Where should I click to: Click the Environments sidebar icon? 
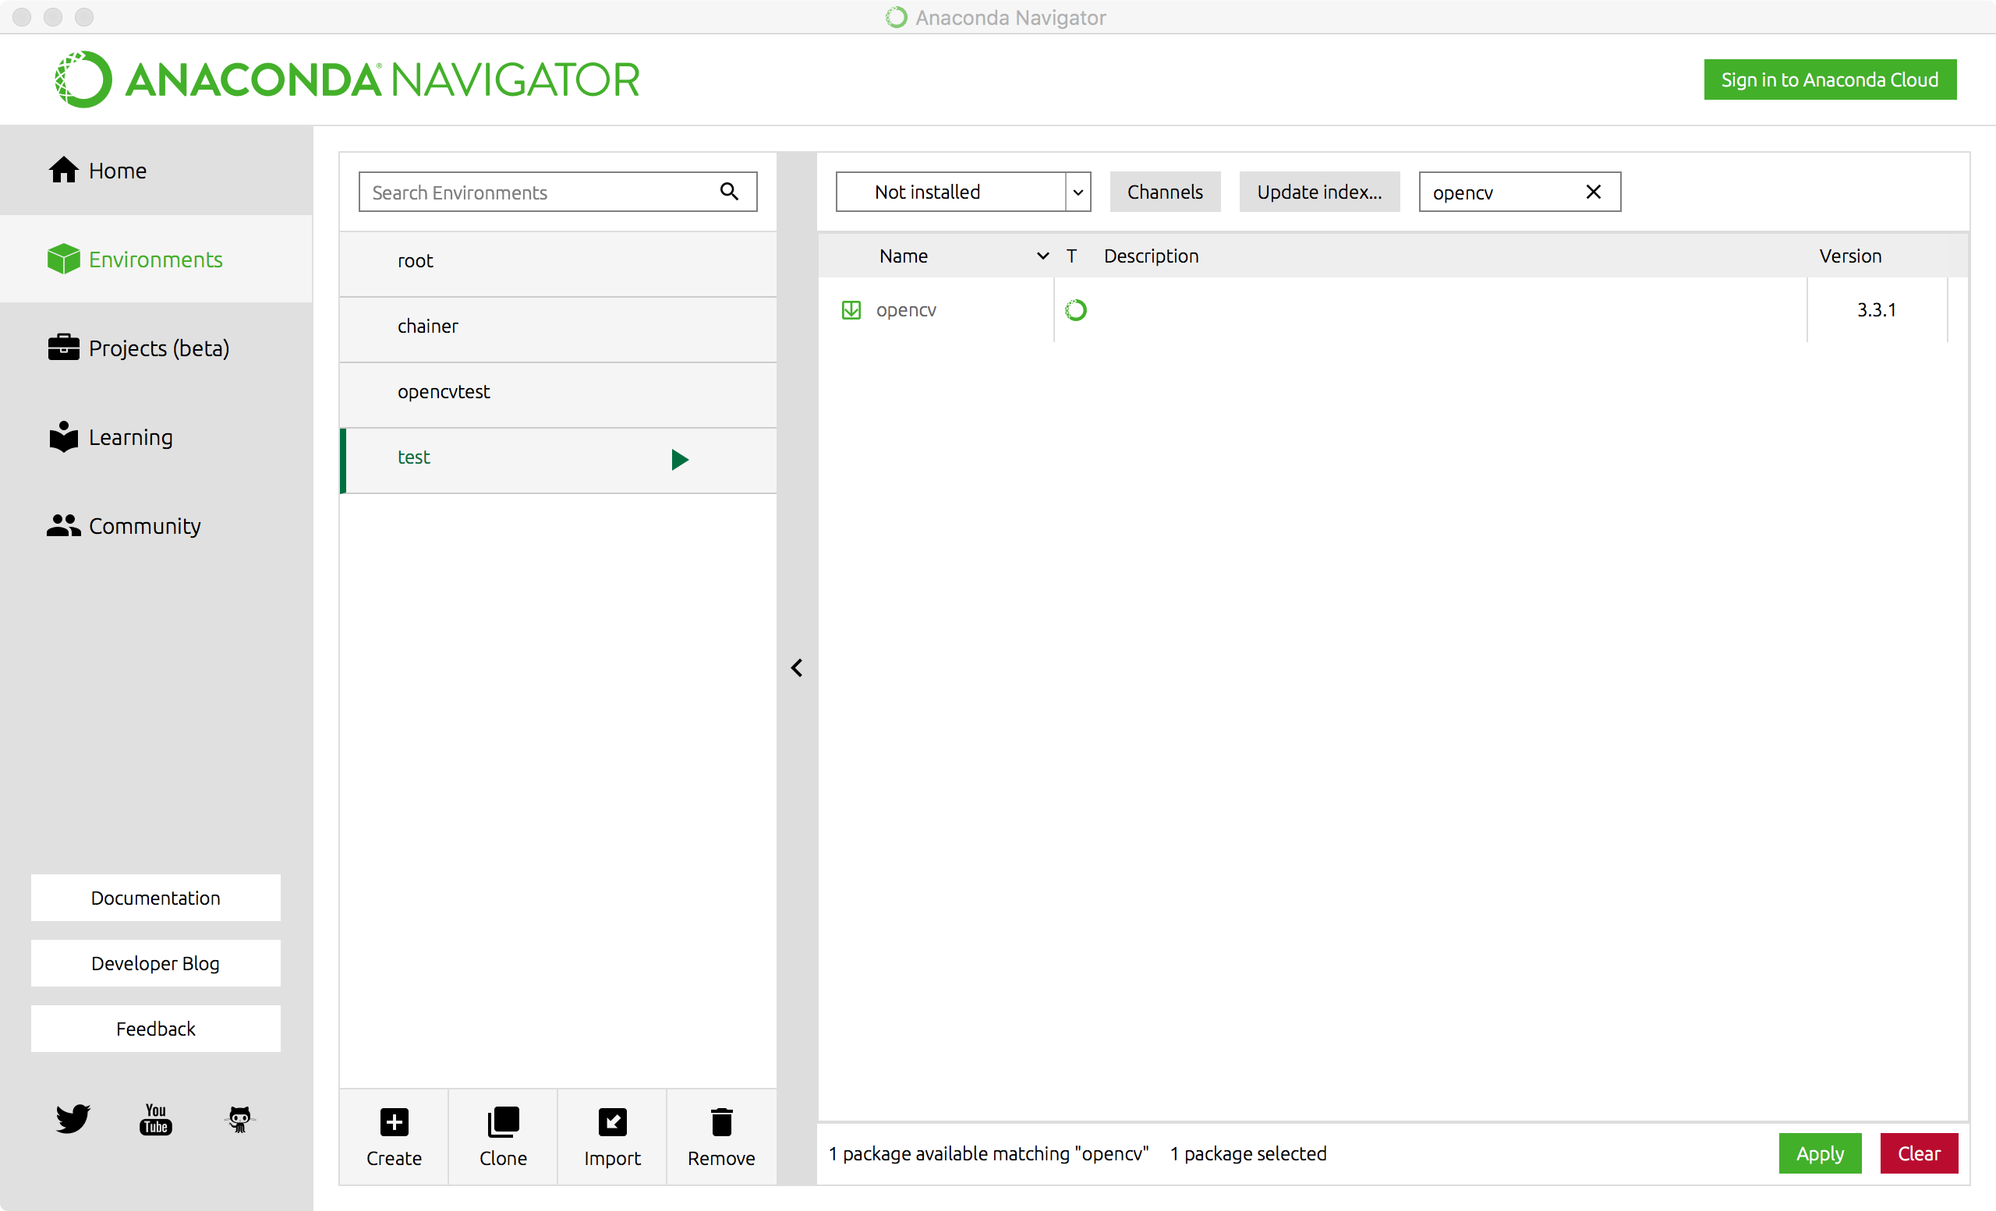tap(62, 259)
